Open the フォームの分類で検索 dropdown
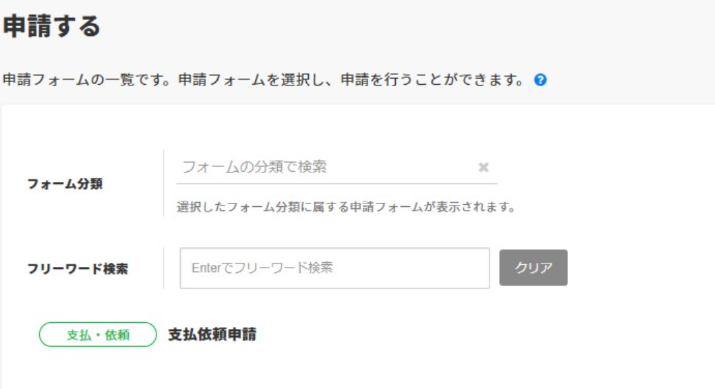Viewport: 715px width, 389px height. (324, 167)
